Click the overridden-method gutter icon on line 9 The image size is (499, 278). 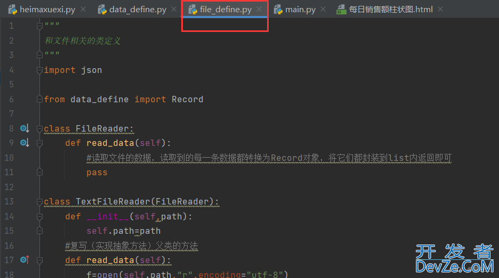tap(25, 143)
